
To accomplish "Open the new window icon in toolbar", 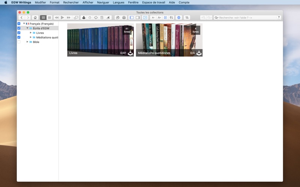I will (x=76, y=18).
